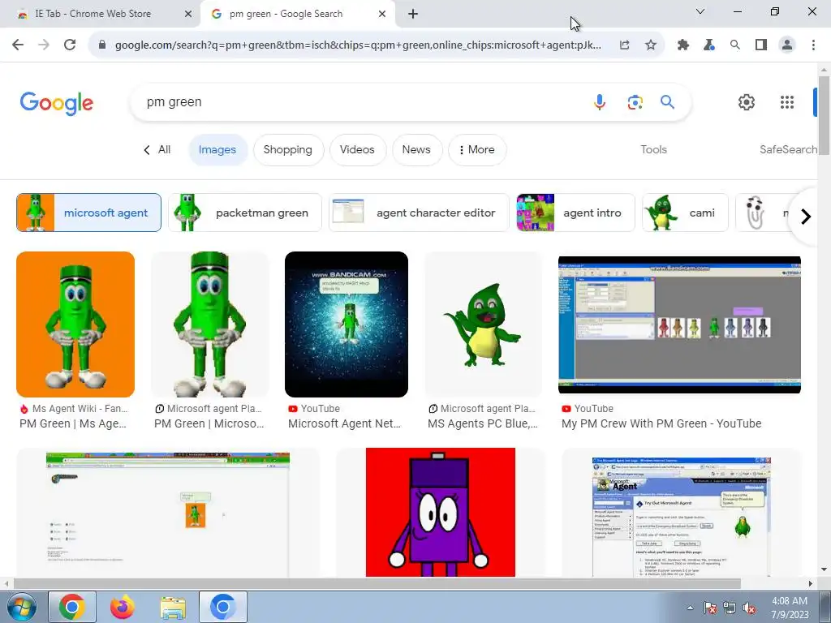The width and height of the screenshot is (831, 623).
Task: Click the Google logo
Action: (x=57, y=103)
